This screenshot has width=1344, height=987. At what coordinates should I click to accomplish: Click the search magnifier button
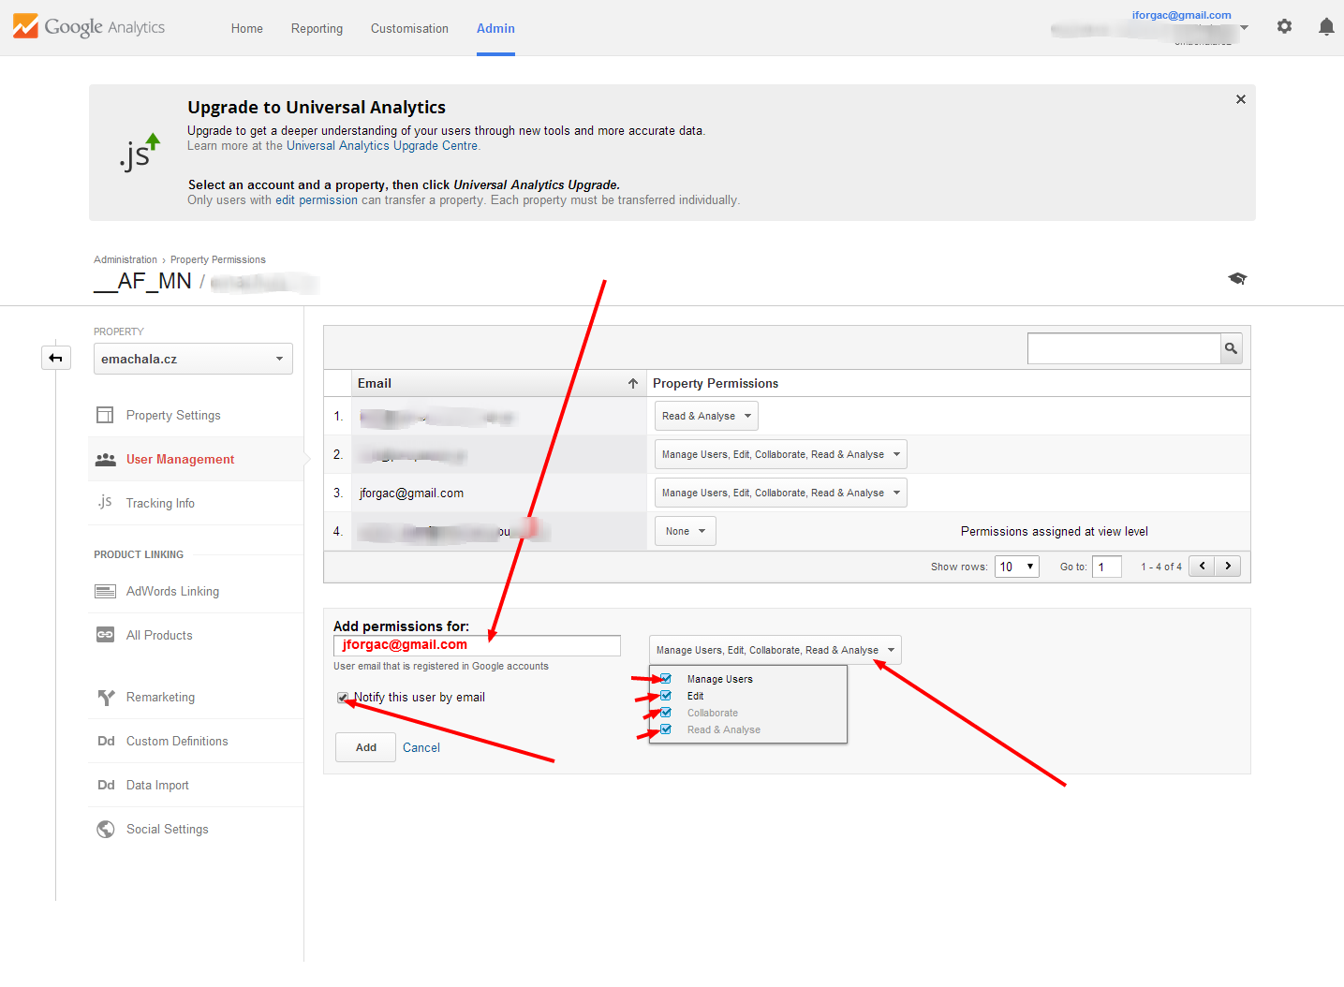point(1231,348)
